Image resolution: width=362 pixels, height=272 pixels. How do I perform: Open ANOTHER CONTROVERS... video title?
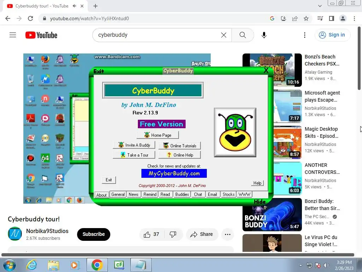[322, 169]
